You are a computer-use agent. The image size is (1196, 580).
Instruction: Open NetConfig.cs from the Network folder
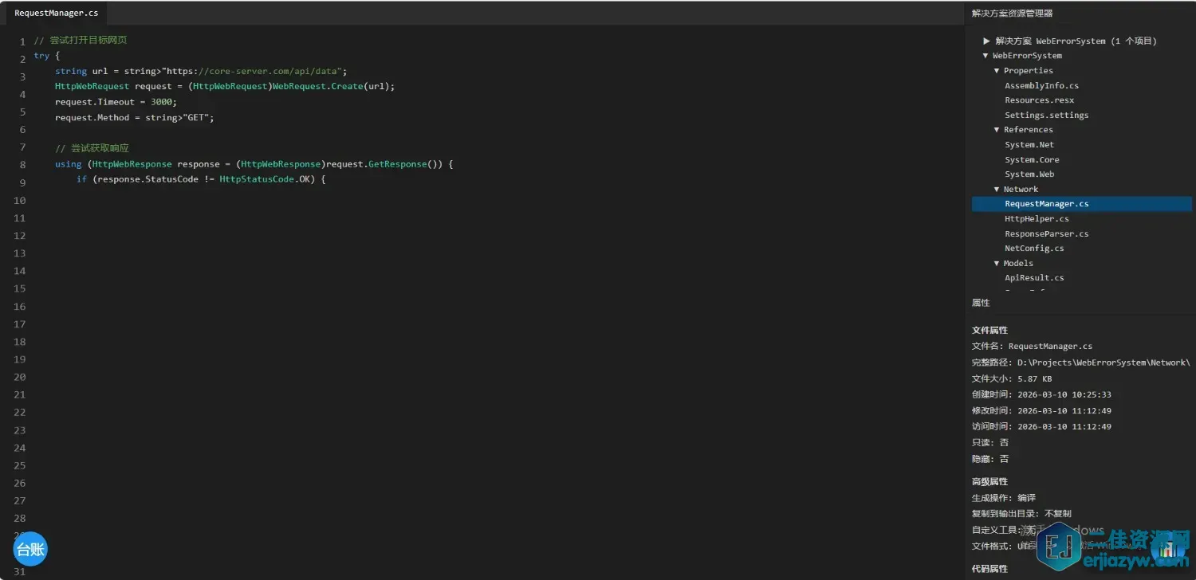(1034, 249)
